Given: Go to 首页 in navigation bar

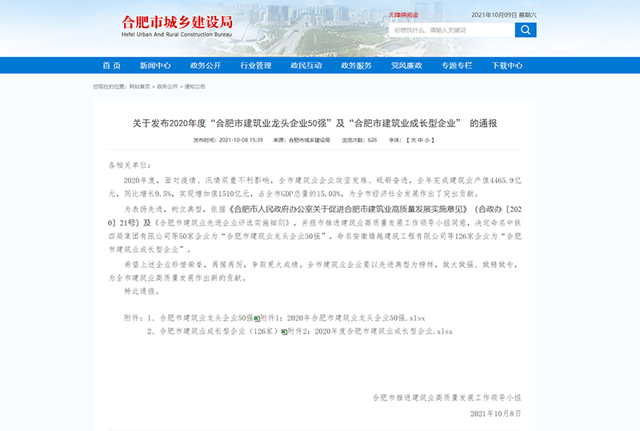Looking at the screenshot, I should 111,66.
